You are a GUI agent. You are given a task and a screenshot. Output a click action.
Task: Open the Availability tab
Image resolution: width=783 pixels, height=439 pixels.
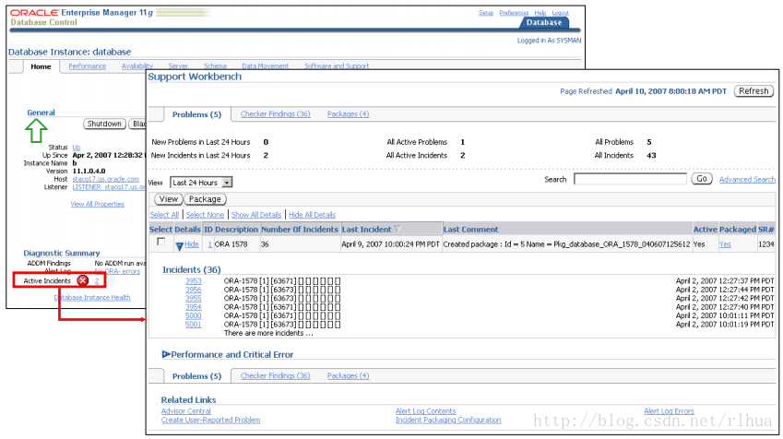point(136,65)
